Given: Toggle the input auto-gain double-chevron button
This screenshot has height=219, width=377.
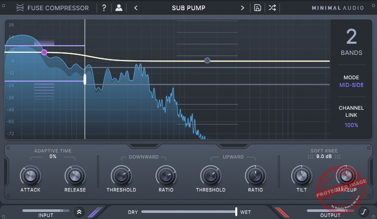Looking at the screenshot, I should click(79, 212).
